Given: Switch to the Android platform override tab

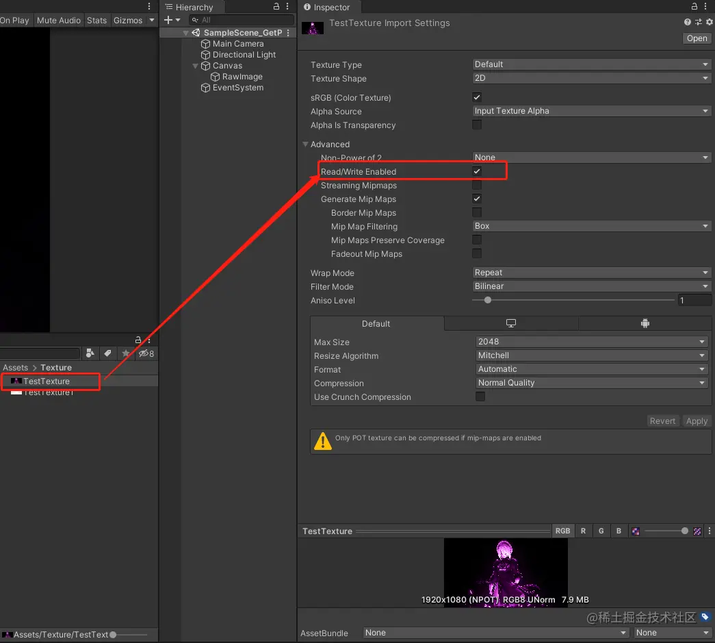Looking at the screenshot, I should pos(645,323).
